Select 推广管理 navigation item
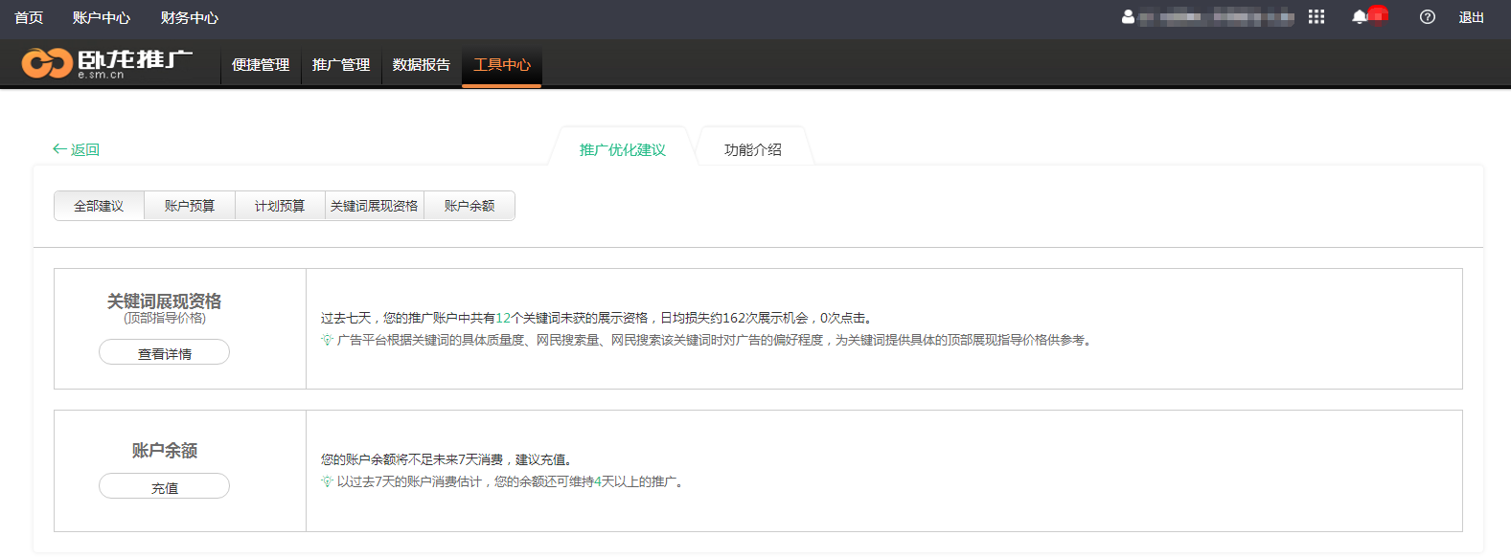 [341, 64]
